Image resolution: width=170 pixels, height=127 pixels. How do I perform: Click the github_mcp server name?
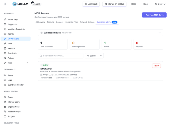pyautogui.click(x=46, y=69)
